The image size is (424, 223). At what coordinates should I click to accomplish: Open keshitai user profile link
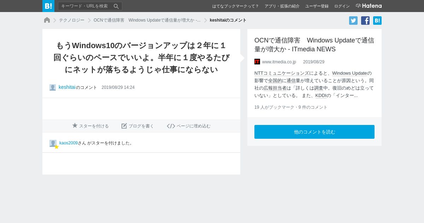67,87
